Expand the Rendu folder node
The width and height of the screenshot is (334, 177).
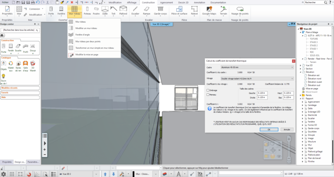tap(301, 95)
